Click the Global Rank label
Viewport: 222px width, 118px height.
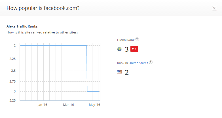coord(126,40)
